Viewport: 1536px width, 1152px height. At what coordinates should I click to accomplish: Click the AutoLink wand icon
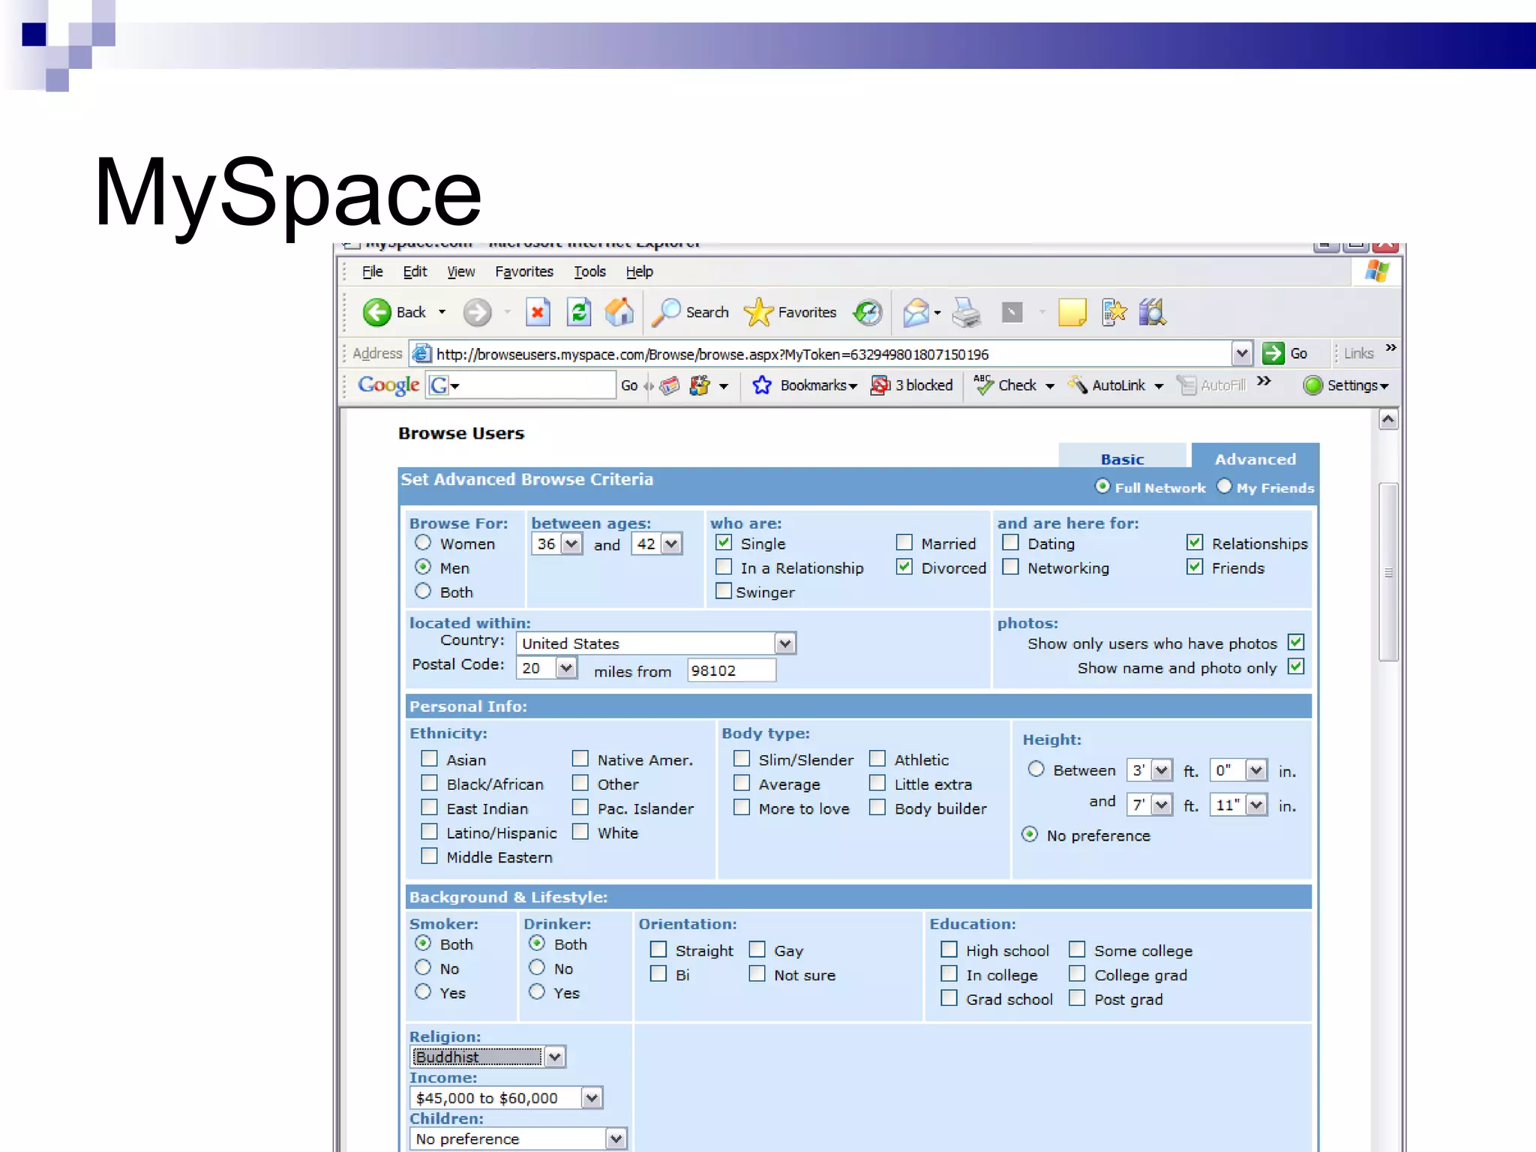pos(1078,385)
